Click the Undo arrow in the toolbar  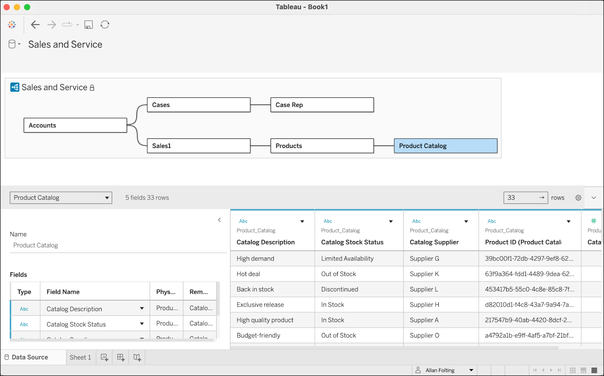coord(35,25)
